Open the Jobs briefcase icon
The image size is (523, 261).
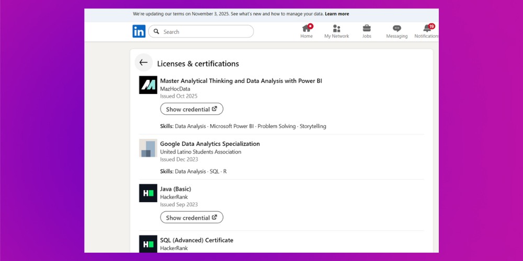(367, 28)
